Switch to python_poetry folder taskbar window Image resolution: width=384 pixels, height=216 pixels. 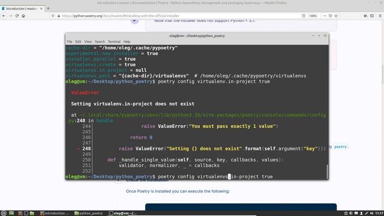(x=89, y=214)
